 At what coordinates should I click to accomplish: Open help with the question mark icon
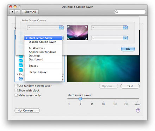pos(138,111)
